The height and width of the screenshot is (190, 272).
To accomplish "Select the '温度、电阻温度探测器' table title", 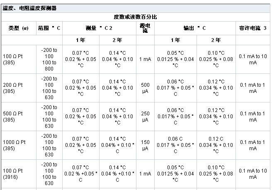I will pyautogui.click(x=29, y=8).
